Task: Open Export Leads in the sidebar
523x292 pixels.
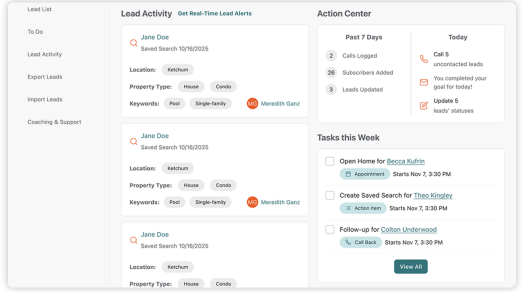Action: (45, 77)
